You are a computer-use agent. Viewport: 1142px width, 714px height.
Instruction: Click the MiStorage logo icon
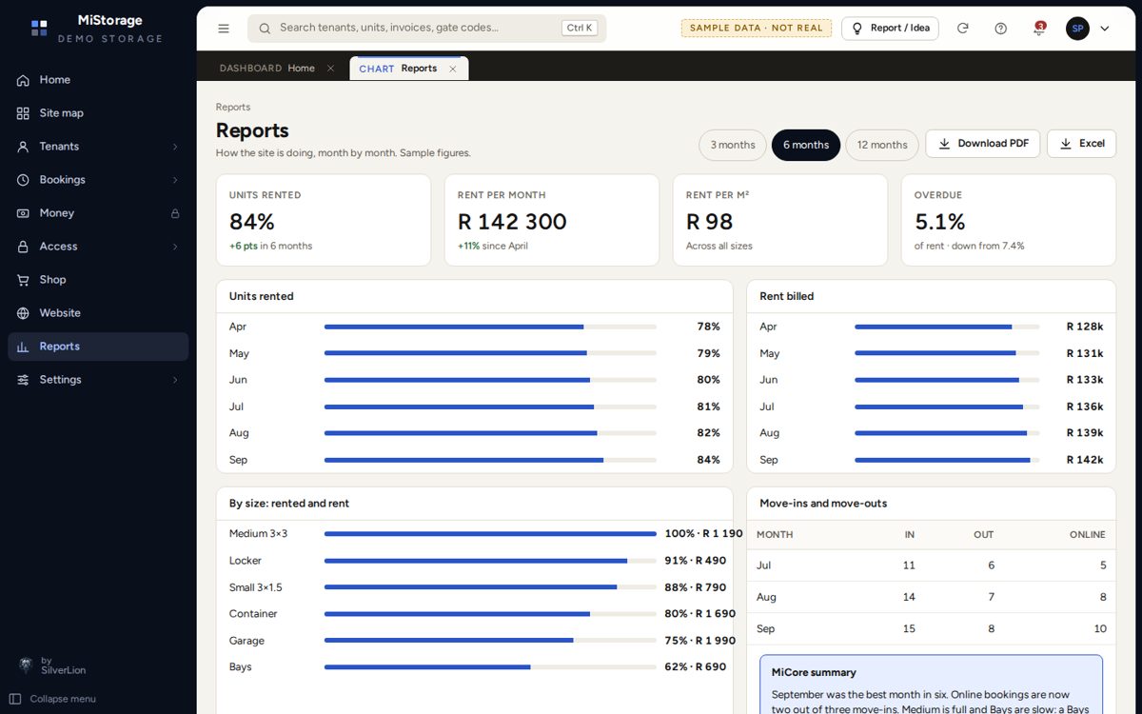(x=39, y=29)
